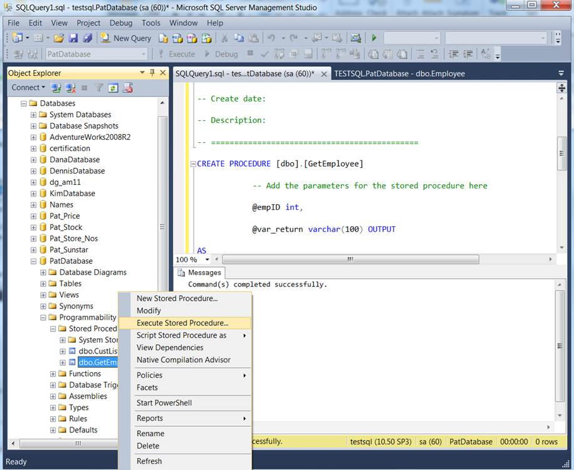Open a Database Engine Query from the toolbar

click(164, 38)
